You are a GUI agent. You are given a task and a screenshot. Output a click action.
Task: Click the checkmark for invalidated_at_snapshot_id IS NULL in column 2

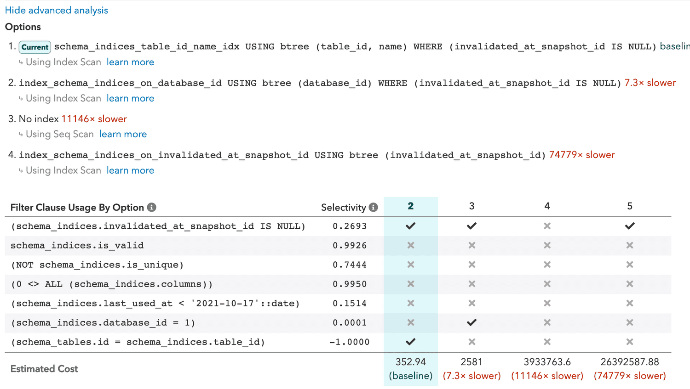[410, 226]
